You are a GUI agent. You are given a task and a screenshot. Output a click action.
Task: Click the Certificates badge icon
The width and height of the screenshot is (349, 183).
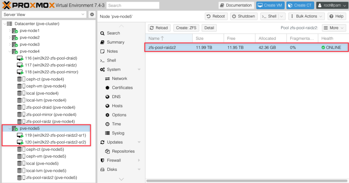(107, 88)
